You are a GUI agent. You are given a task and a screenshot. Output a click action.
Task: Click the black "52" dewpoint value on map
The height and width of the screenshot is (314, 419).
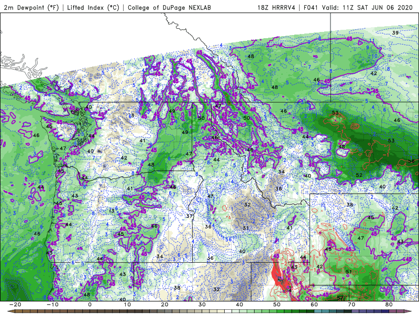tap(359, 175)
